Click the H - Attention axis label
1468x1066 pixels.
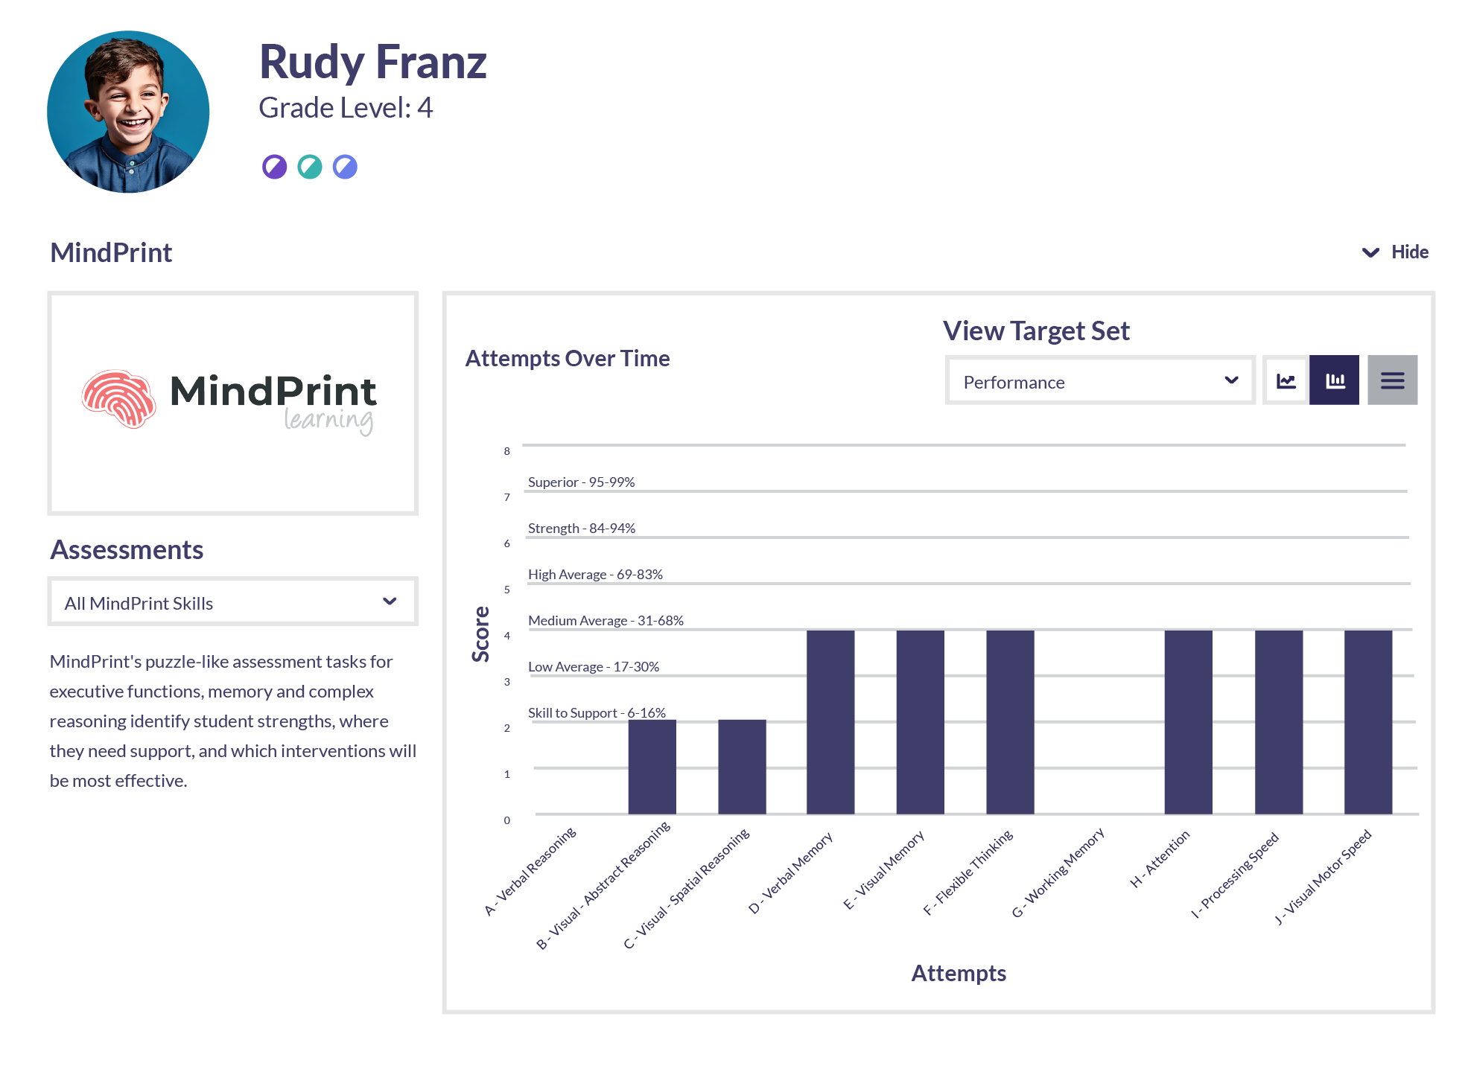tap(1160, 859)
